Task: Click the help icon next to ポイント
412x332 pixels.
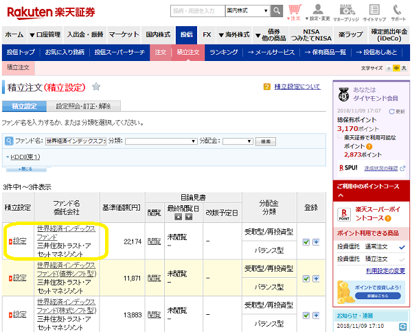Action: click(369, 147)
